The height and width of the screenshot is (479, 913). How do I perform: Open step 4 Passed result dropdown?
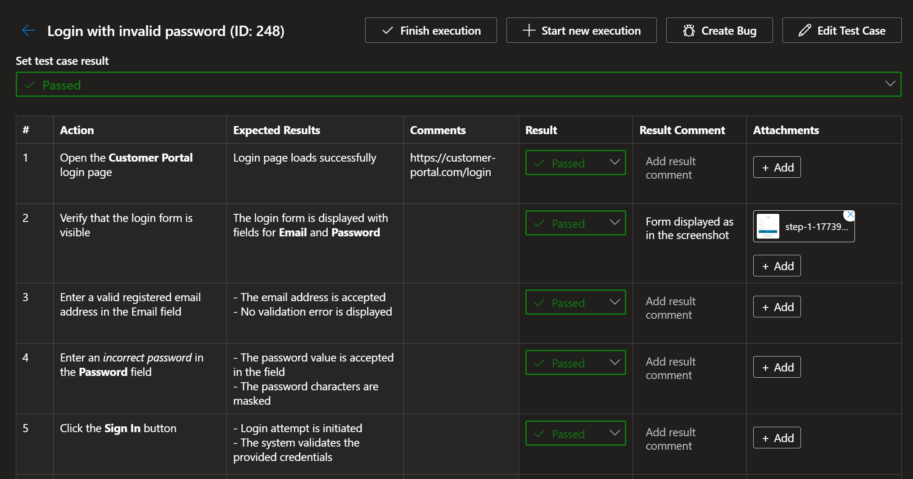point(575,363)
